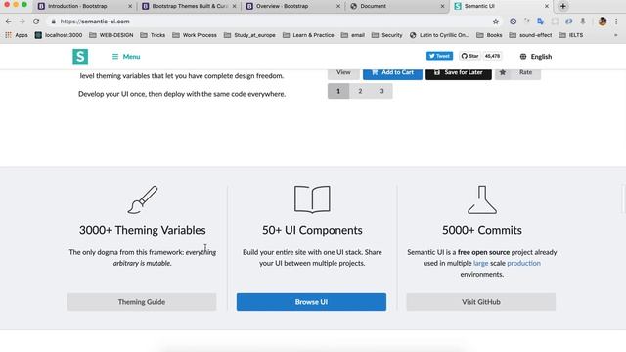Click the Theming Guide button
The image size is (626, 352).
pyautogui.click(x=142, y=302)
